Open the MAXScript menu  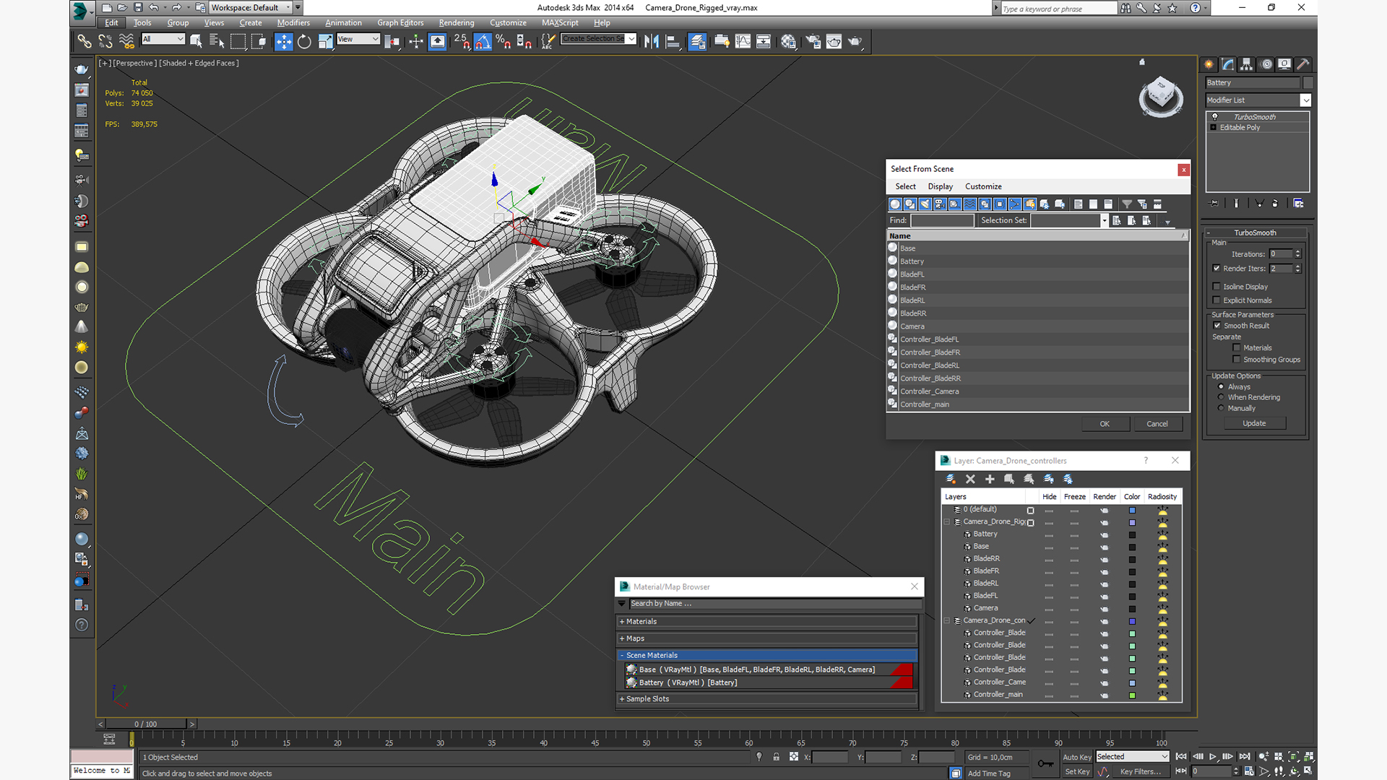[x=560, y=22]
